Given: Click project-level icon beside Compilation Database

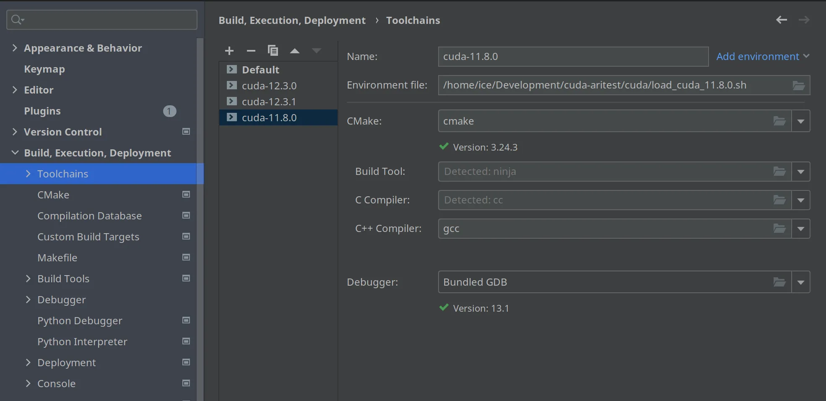Looking at the screenshot, I should pyautogui.click(x=186, y=216).
